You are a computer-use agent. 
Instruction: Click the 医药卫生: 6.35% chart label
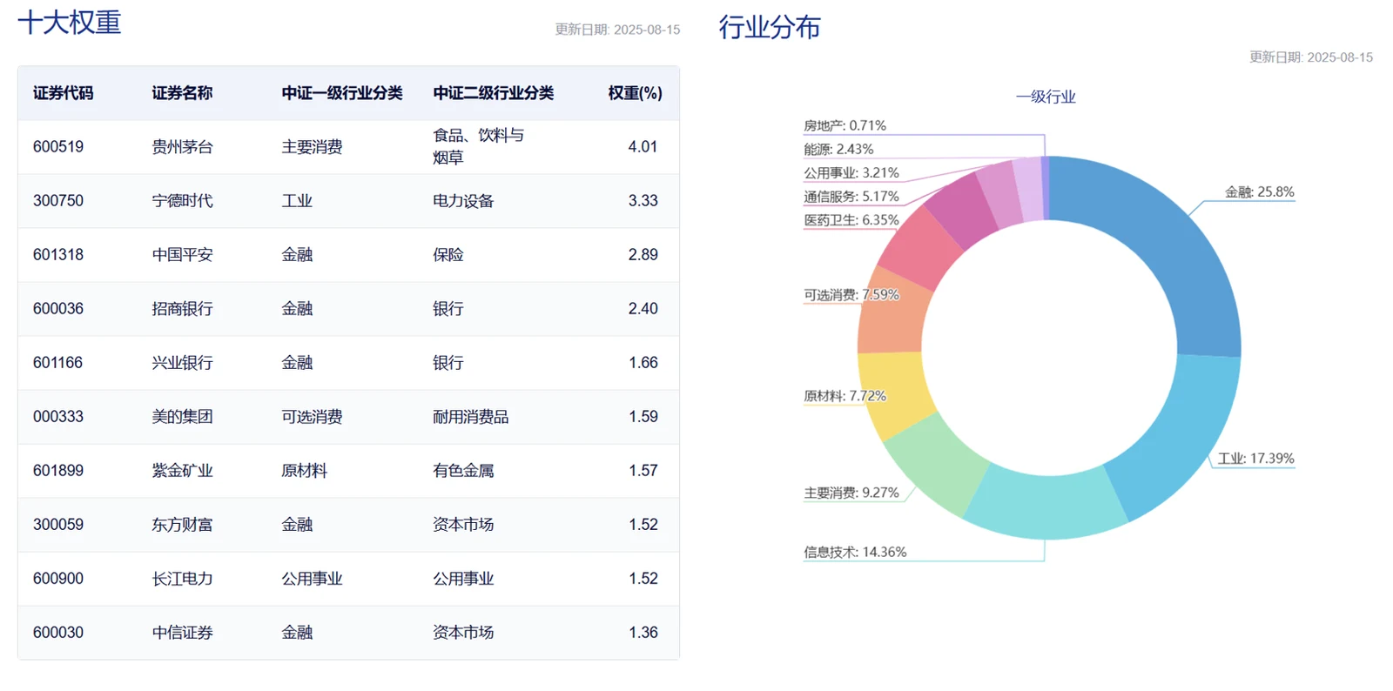(x=851, y=220)
